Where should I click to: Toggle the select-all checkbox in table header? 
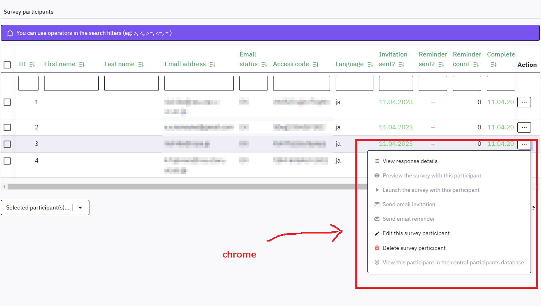7,65
